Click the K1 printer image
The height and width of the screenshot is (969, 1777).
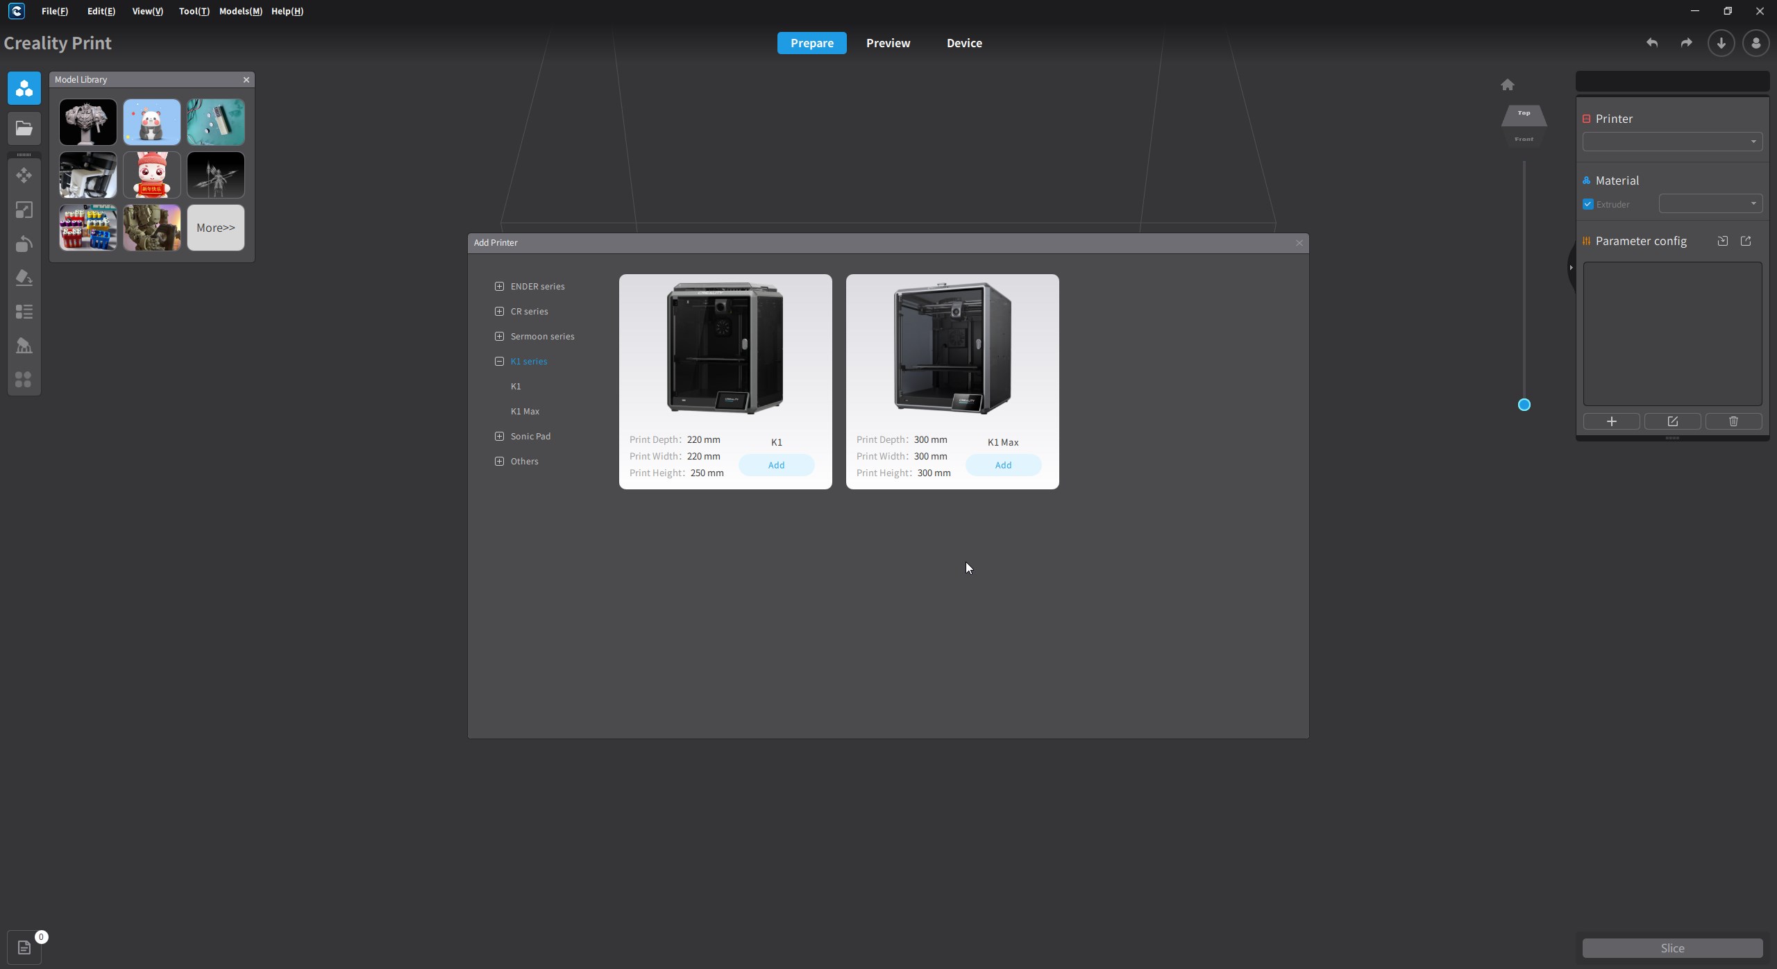[725, 348]
